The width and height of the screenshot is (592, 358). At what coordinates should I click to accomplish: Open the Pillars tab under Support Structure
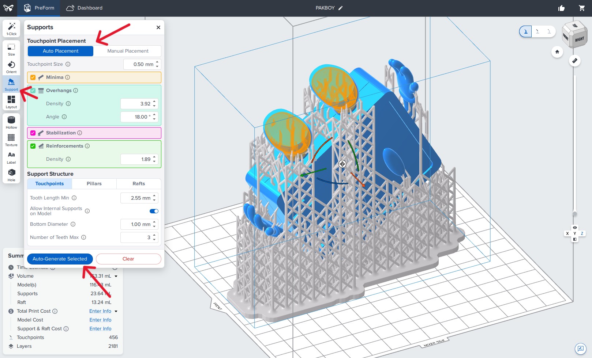(x=94, y=183)
